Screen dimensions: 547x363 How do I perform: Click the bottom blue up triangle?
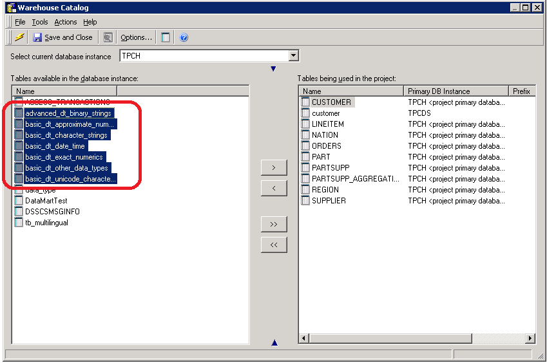[x=274, y=343]
